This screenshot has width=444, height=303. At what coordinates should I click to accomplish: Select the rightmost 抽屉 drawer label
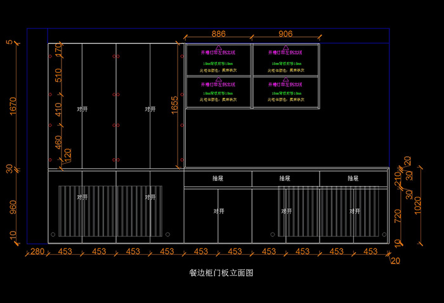click(353, 178)
